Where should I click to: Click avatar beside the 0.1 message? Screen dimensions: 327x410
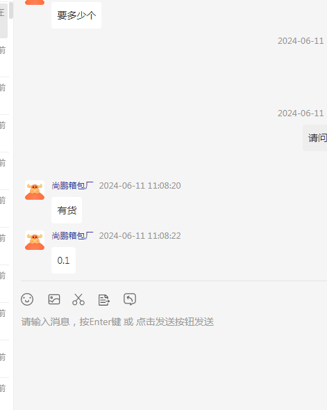point(35,240)
